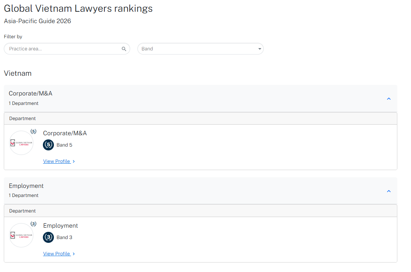
Task: Click the Band 5 laurel badge icon
Action: point(49,145)
